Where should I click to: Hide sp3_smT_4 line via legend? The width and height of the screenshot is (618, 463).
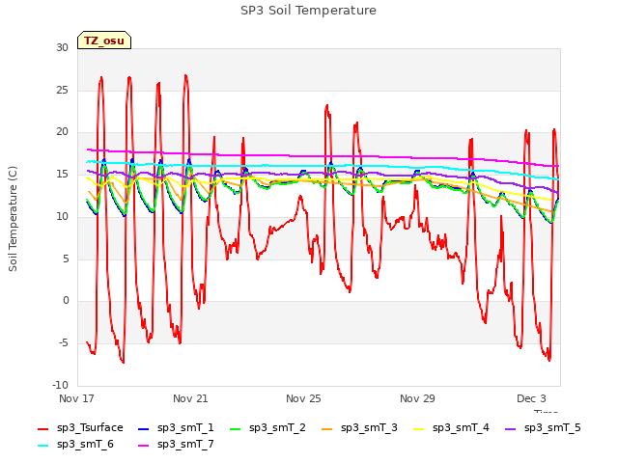point(451,428)
